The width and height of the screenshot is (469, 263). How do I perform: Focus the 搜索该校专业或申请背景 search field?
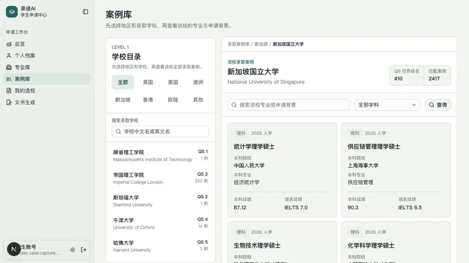point(288,105)
